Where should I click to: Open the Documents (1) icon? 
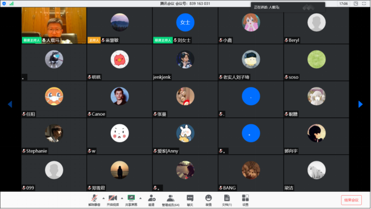pos(226,200)
